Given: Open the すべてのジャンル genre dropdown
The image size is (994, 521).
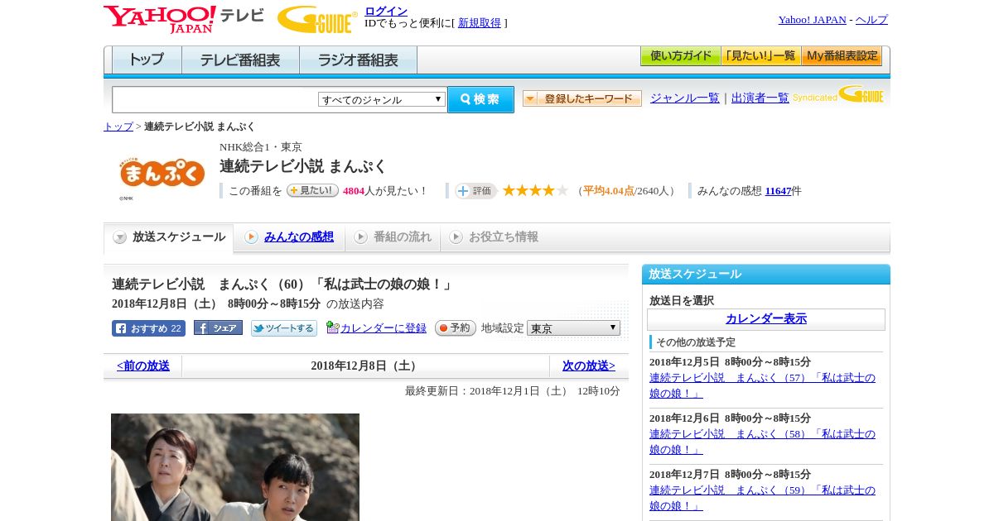Looking at the screenshot, I should coord(382,99).
